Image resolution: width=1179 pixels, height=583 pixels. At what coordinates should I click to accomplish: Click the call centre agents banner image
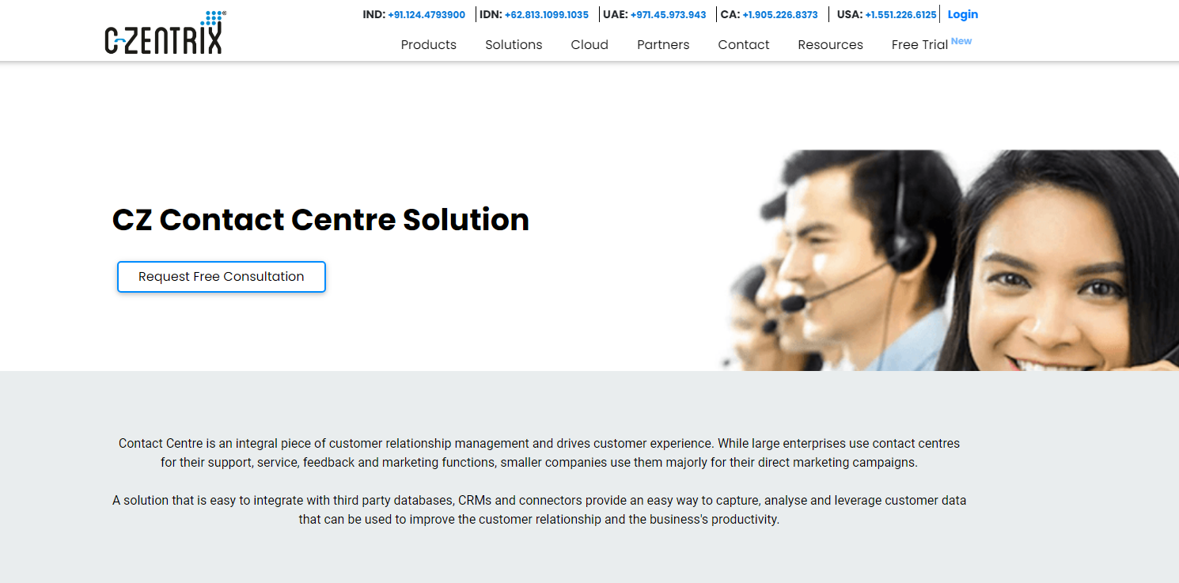click(949, 260)
